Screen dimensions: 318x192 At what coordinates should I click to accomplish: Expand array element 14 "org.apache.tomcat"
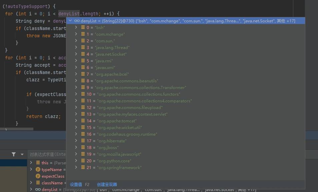(76, 121)
